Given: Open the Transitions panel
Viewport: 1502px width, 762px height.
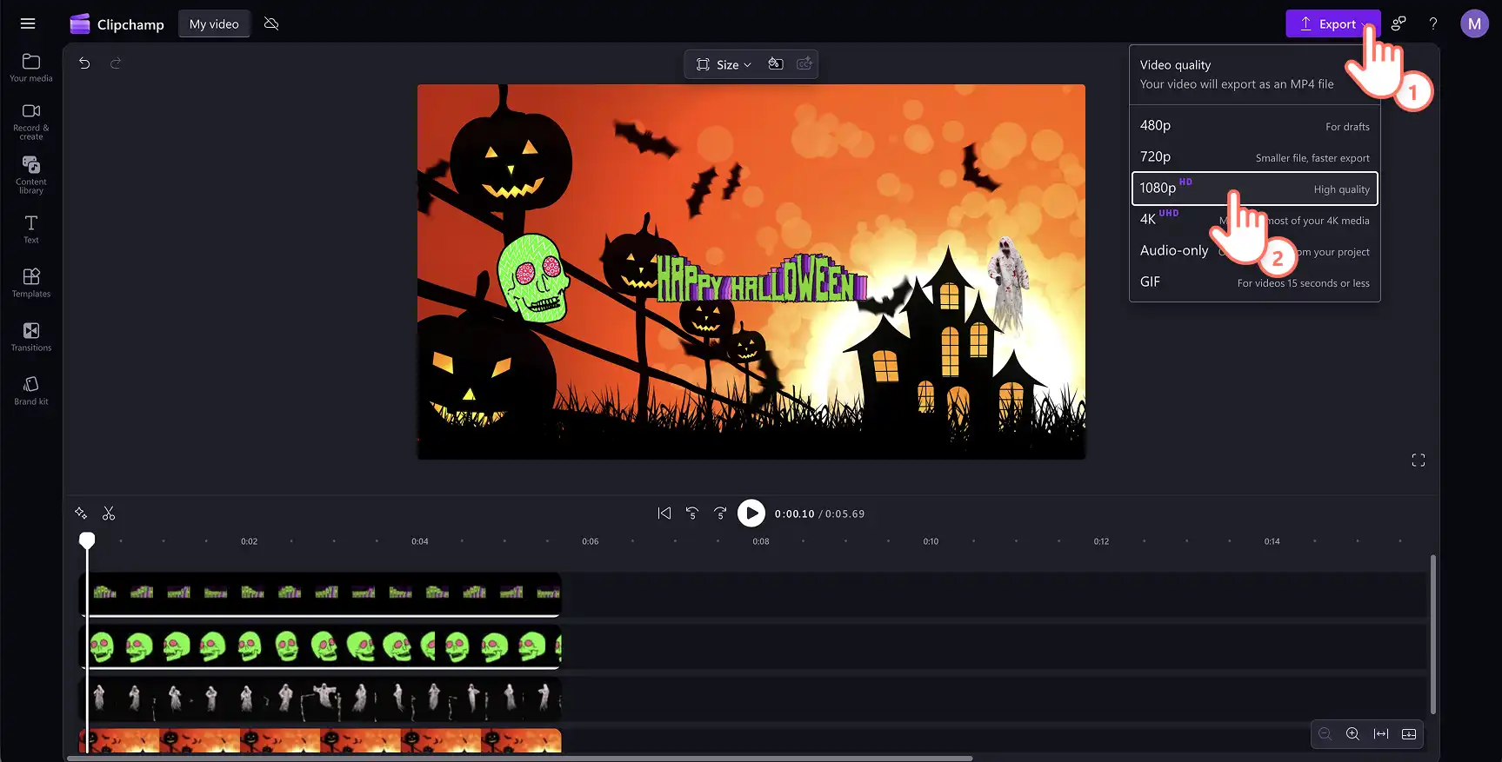Looking at the screenshot, I should click(x=31, y=337).
